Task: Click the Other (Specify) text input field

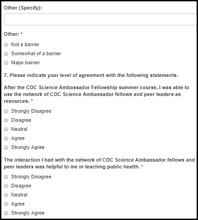Action: click(100, 19)
